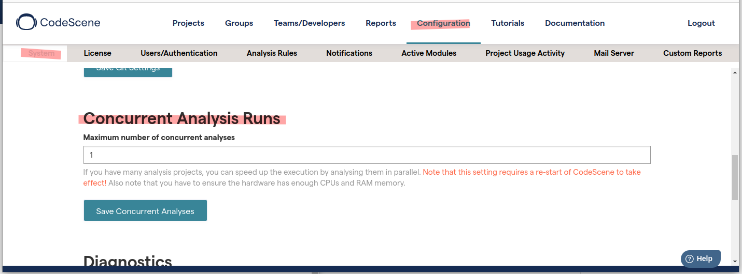Select the Configuration menu item

tap(443, 23)
